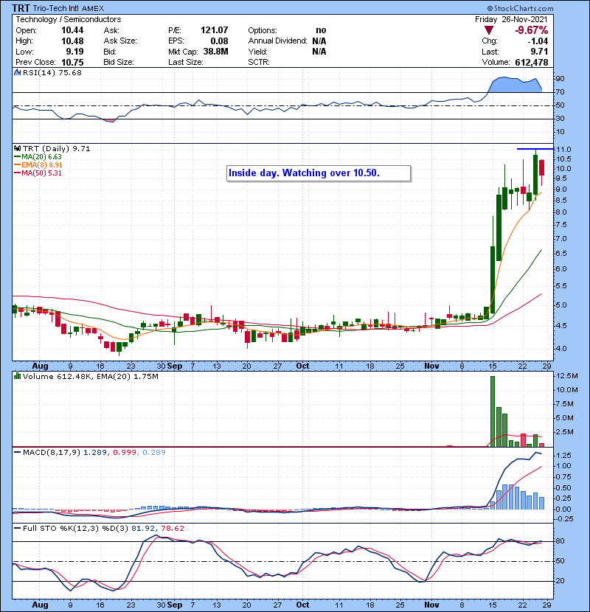The height and width of the screenshot is (612, 590).
Task: Click the TRT ticker symbol in the header
Action: pyautogui.click(x=21, y=8)
